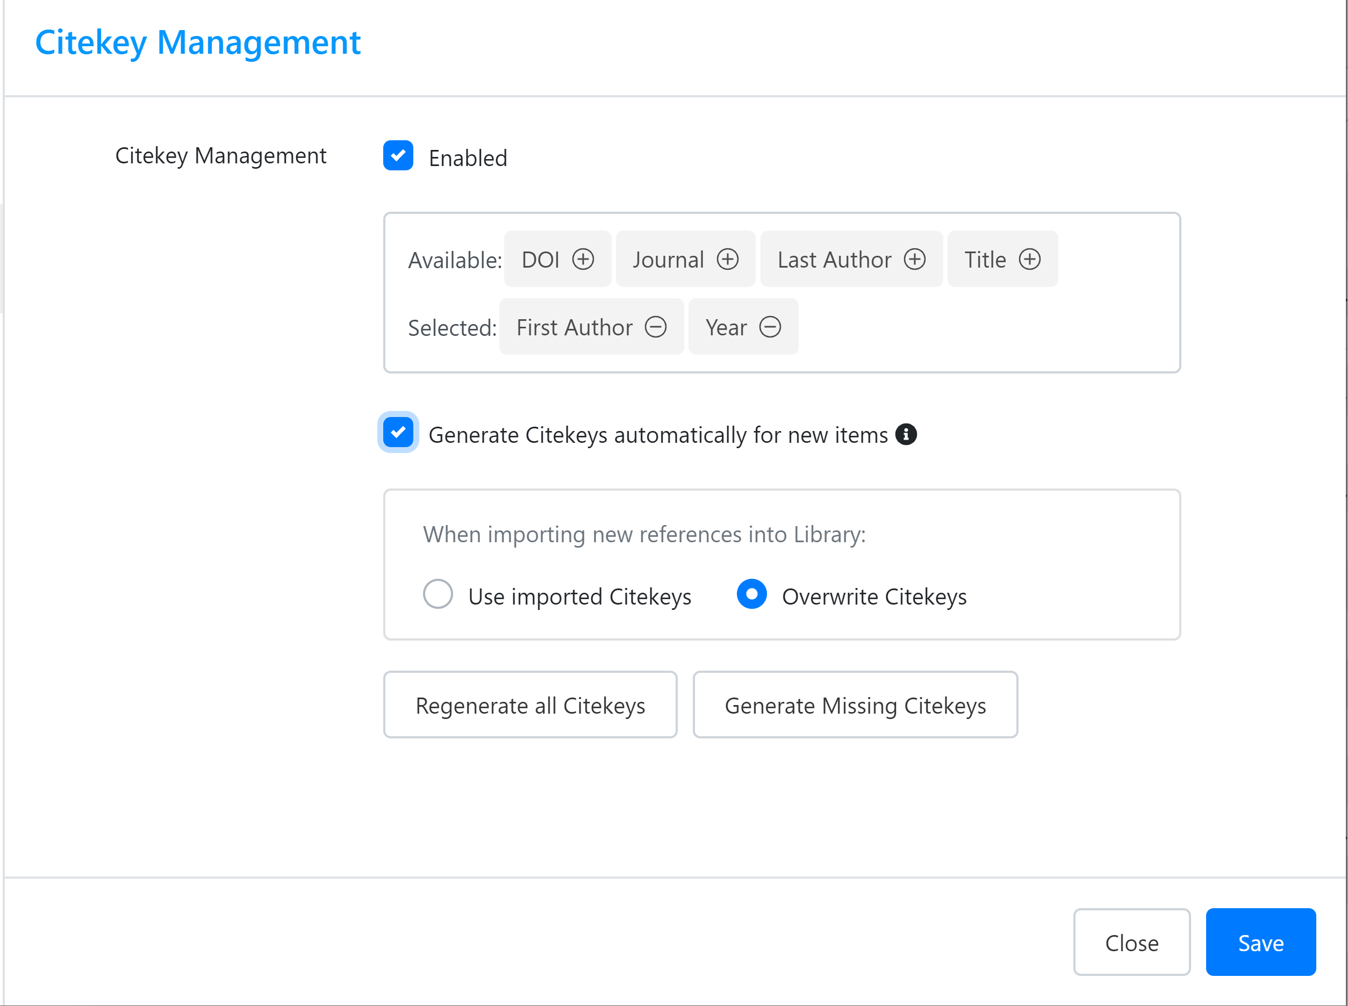Click the First Author chip label
The width and height of the screenshot is (1348, 1006).
[575, 328]
